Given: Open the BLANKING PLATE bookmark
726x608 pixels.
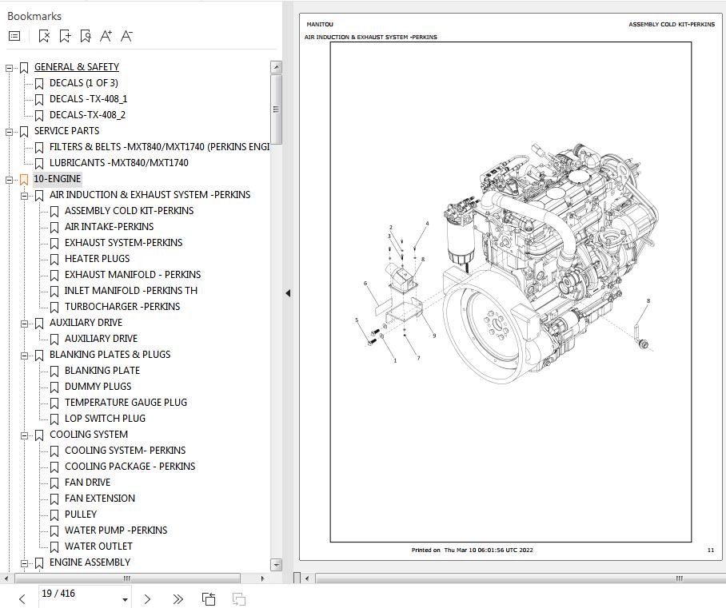Looking at the screenshot, I should coord(102,371).
